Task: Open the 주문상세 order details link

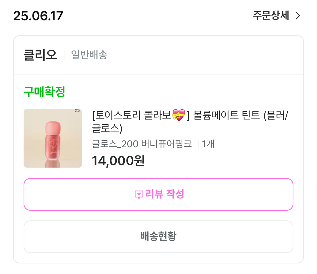Action: coord(271,16)
